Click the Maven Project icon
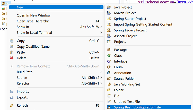 pos(109,13)
